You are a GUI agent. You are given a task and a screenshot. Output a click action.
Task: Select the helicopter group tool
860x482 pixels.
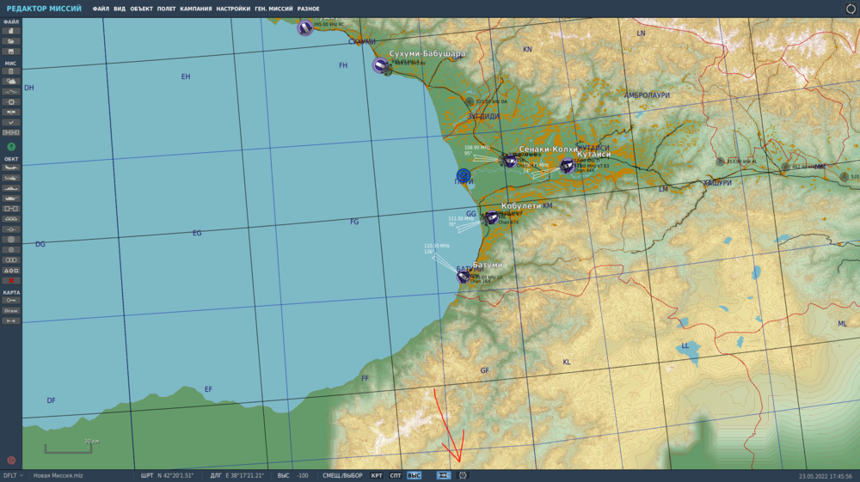(x=11, y=178)
